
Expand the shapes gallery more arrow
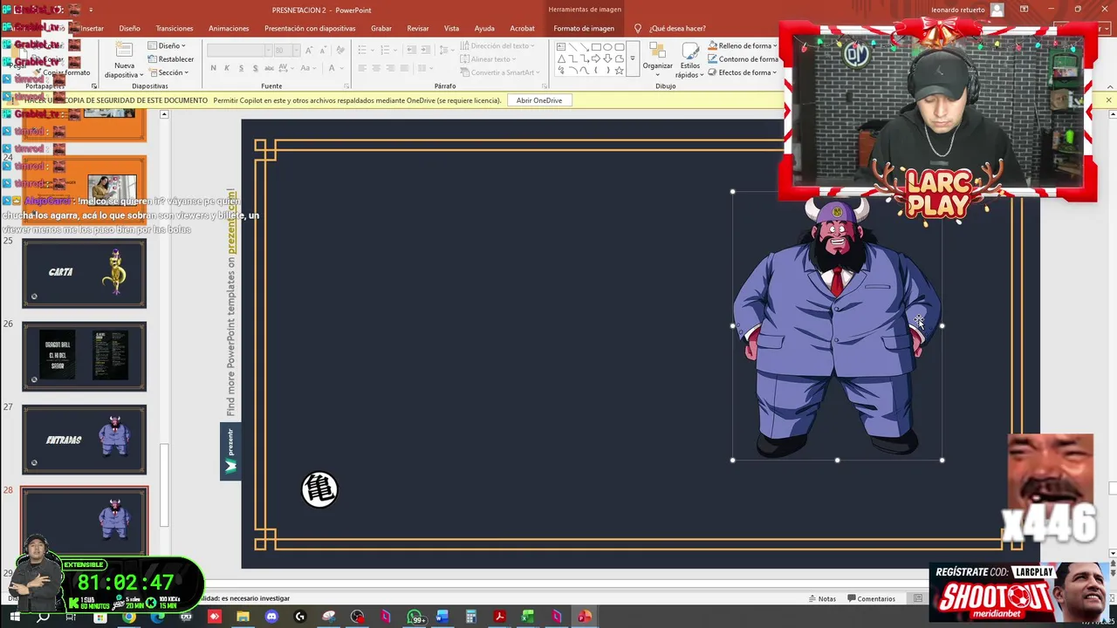pyautogui.click(x=633, y=59)
